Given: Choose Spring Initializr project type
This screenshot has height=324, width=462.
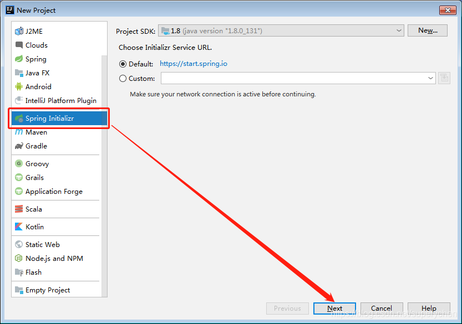Looking at the screenshot, I should [x=59, y=119].
